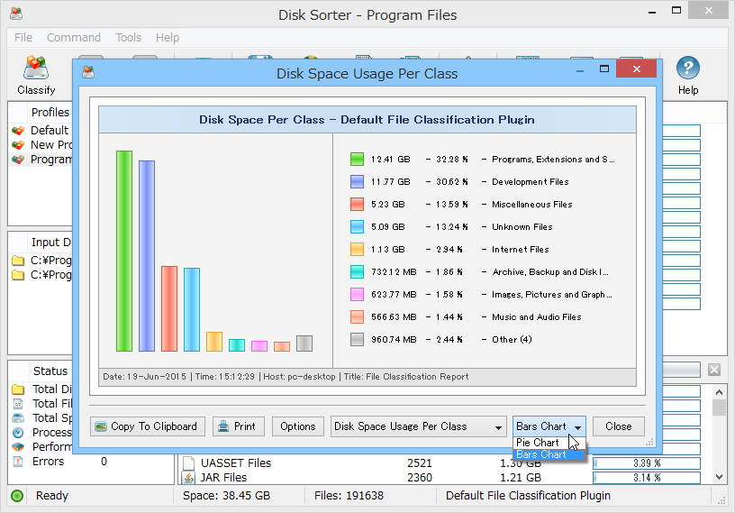The image size is (735, 513).
Task: Click the Input Directories panel header
Action: pyautogui.click(x=51, y=243)
